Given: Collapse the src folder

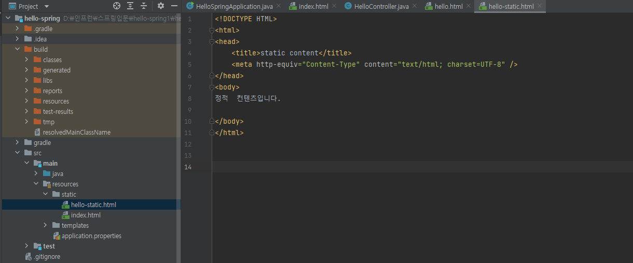Looking at the screenshot, I should tap(17, 153).
